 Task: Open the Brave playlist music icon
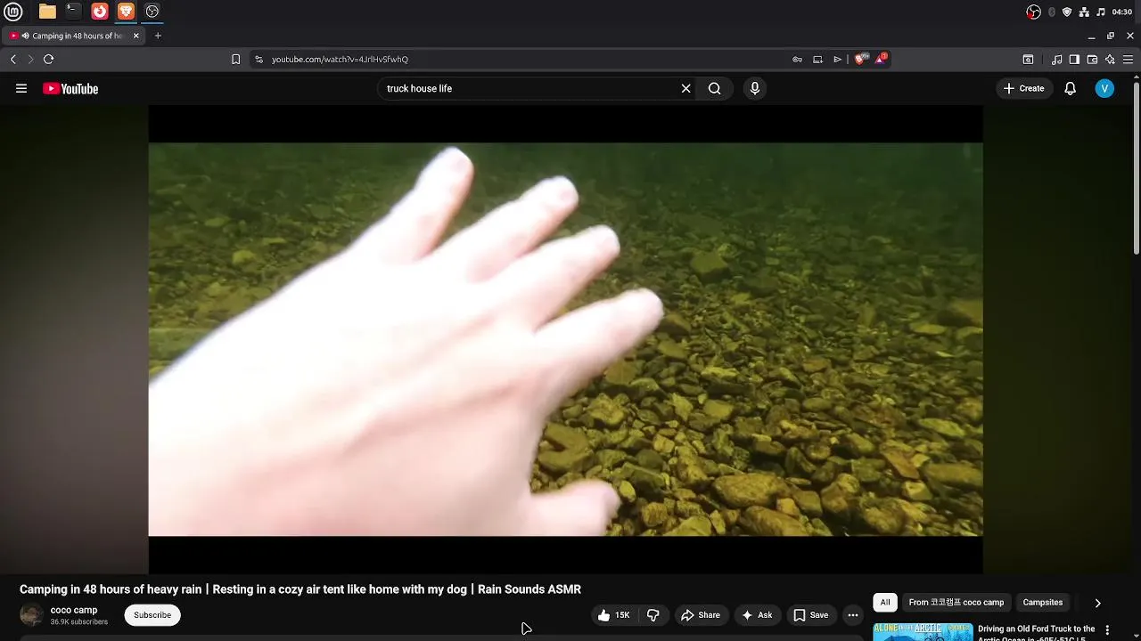[x=1056, y=59]
